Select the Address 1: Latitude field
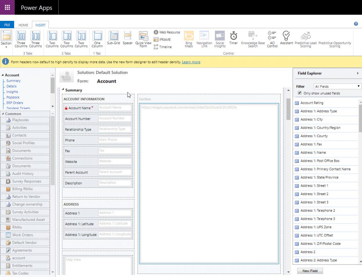Viewport: 362px width, 277px height. tap(98, 224)
